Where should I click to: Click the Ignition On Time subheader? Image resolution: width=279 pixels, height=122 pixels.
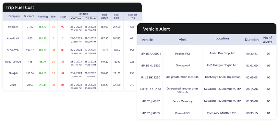tap(76, 18)
